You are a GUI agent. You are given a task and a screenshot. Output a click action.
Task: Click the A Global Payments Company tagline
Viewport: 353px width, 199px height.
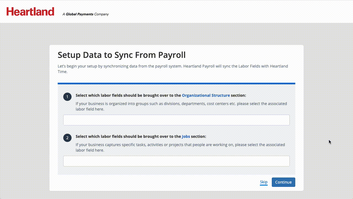click(x=85, y=14)
